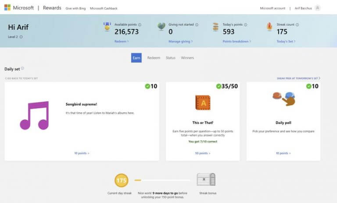Click the Songbird supreme! title
Screen dimensions: 337x203
click(x=81, y=104)
